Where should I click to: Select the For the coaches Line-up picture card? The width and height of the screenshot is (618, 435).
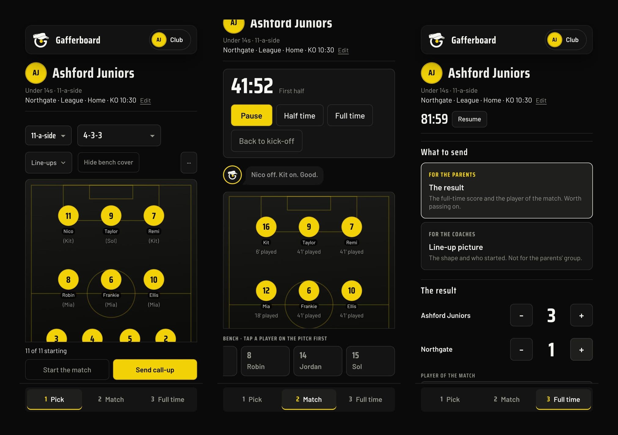[507, 246]
